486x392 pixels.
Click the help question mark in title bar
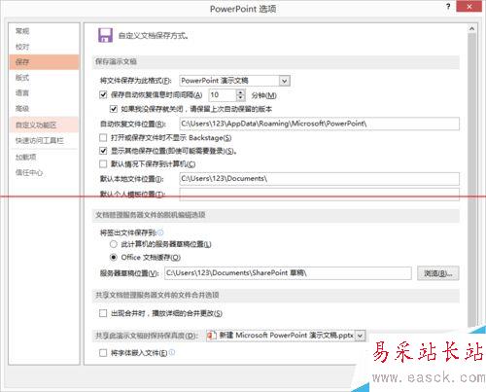point(448,6)
